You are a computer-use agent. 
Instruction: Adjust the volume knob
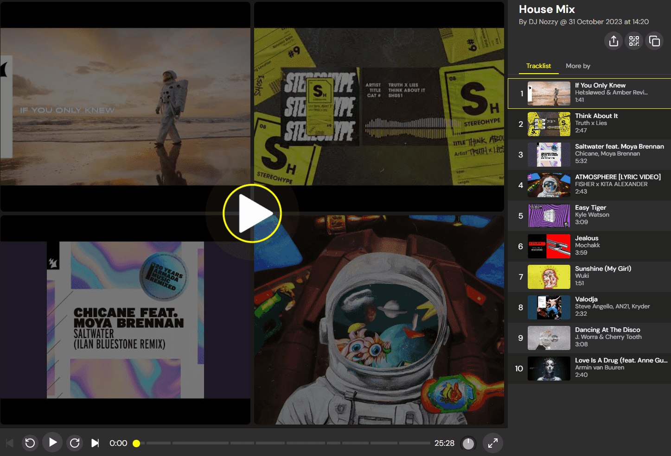coord(468,444)
